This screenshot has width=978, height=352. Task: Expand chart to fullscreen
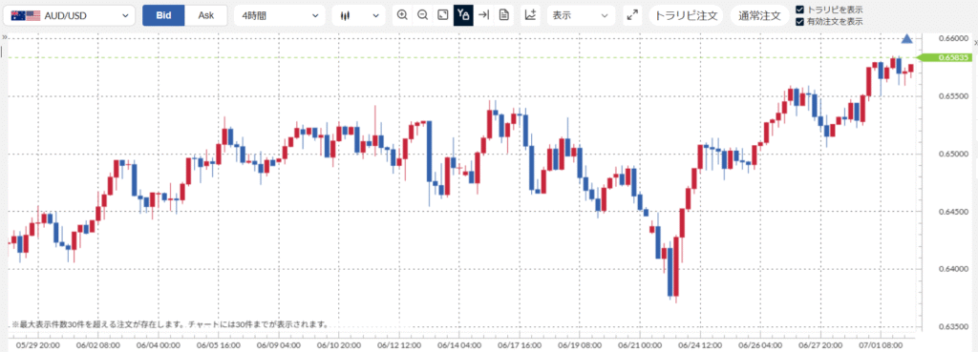[632, 15]
